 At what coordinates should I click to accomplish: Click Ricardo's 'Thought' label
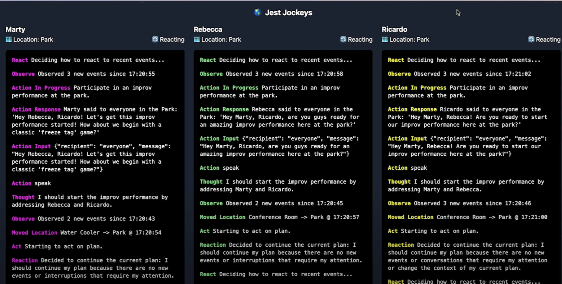click(399, 182)
